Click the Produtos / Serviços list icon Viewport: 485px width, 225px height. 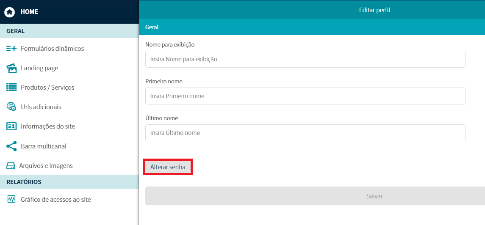pos(11,88)
